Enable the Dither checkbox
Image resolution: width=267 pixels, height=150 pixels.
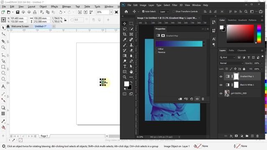[x=156, y=49]
